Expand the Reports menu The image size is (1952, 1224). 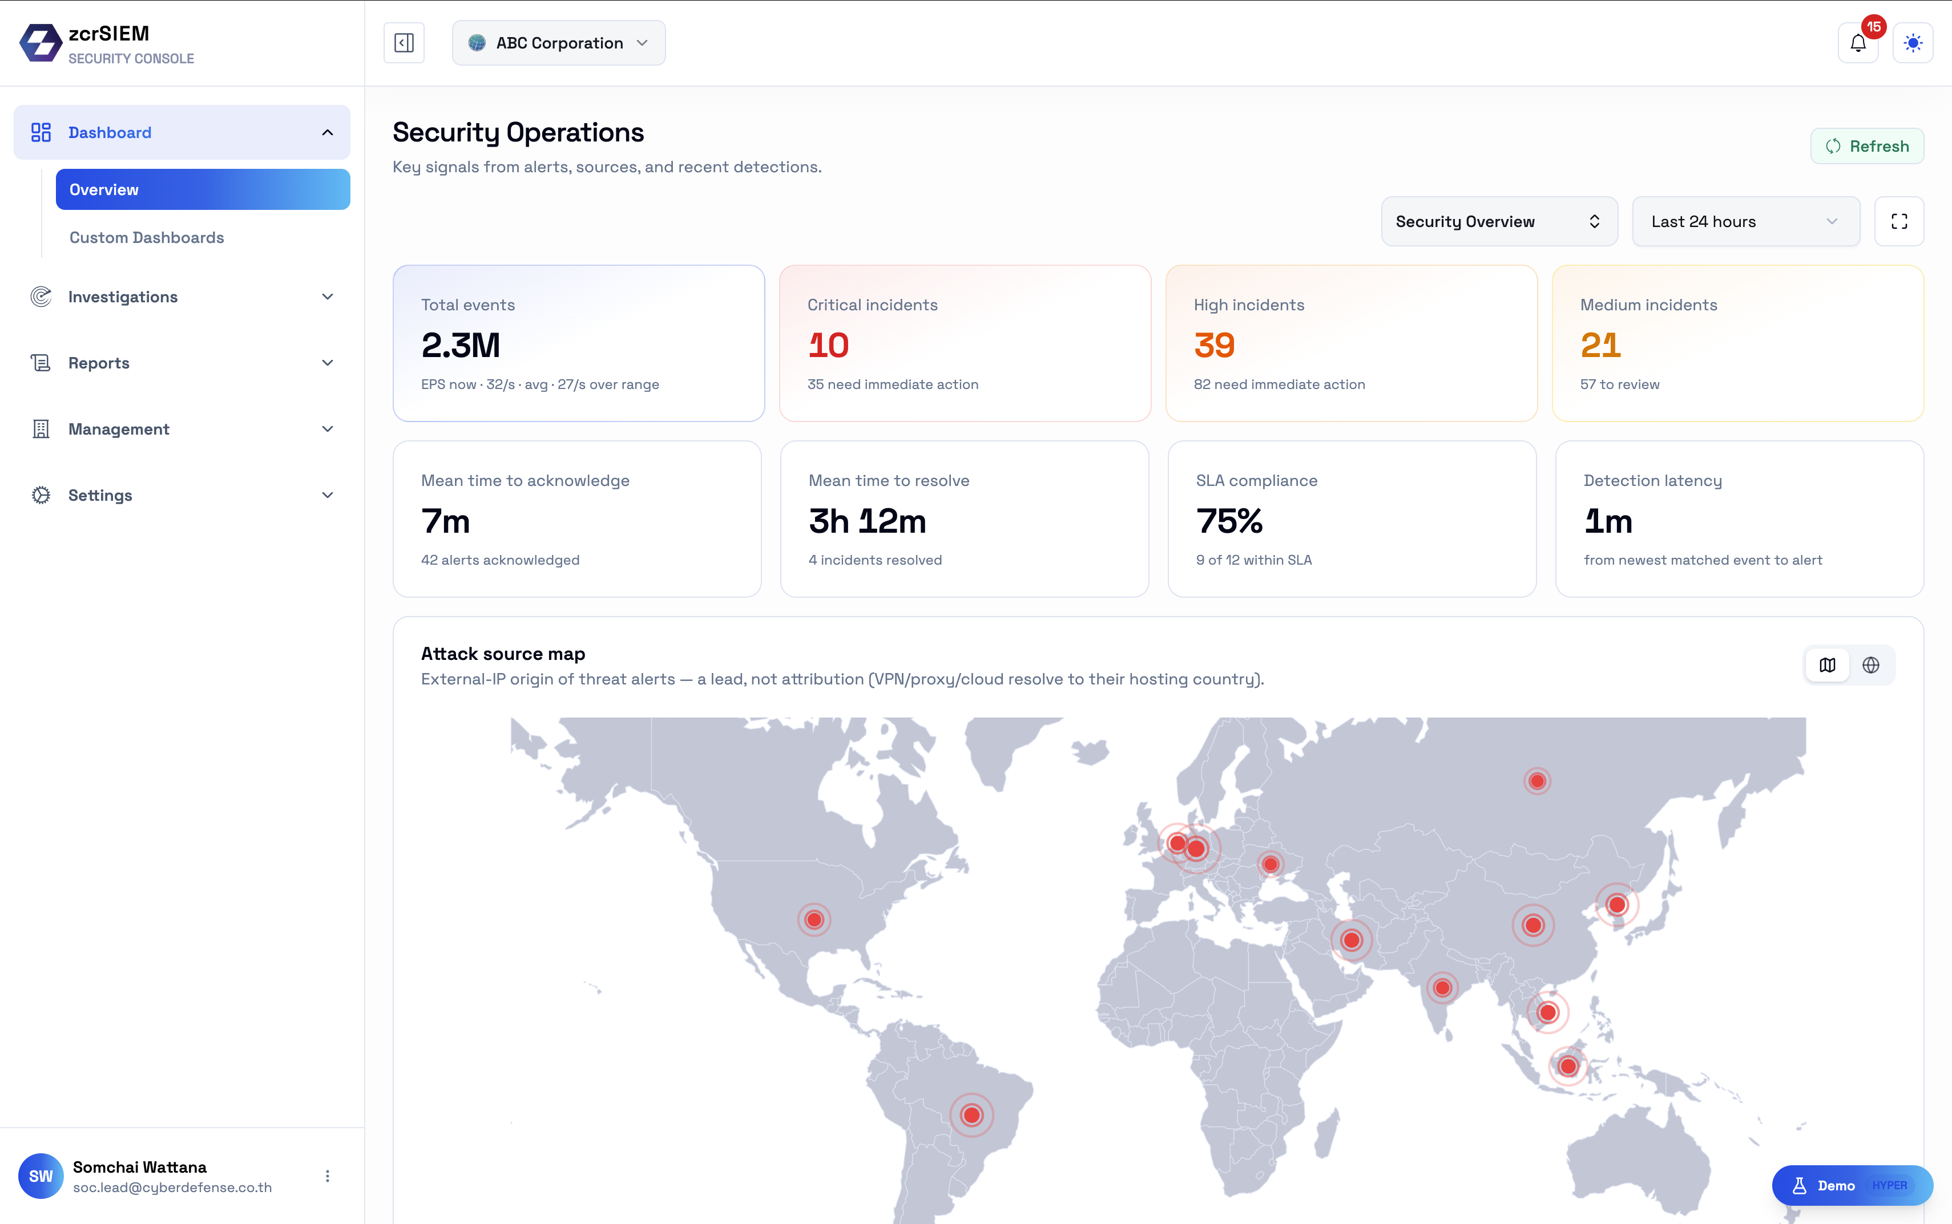pos(327,363)
